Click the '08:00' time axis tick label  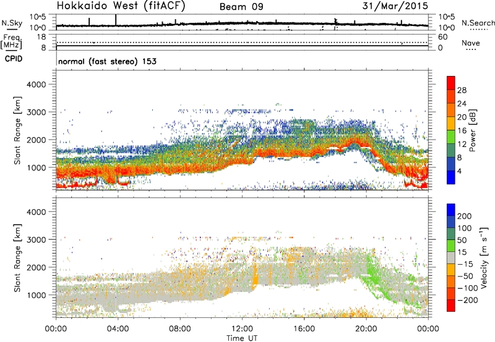click(x=180, y=329)
